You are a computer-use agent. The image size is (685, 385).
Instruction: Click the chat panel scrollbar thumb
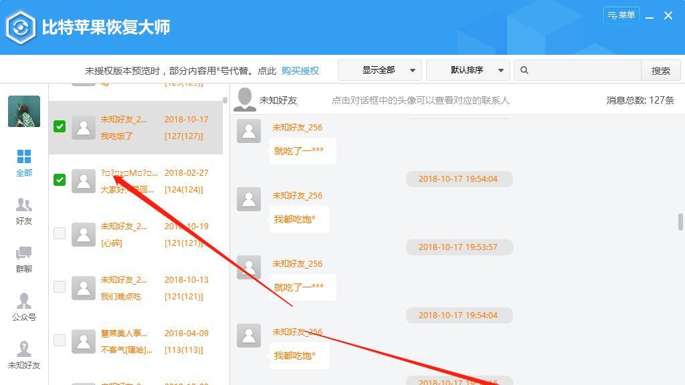(x=680, y=222)
